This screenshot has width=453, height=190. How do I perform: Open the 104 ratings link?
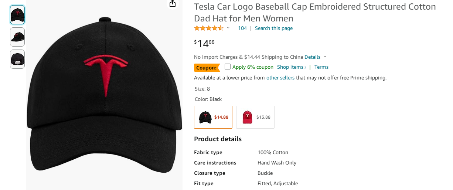(x=242, y=28)
